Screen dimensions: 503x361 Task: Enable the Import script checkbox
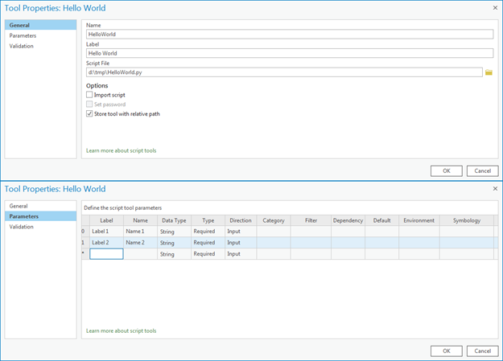tap(89, 95)
